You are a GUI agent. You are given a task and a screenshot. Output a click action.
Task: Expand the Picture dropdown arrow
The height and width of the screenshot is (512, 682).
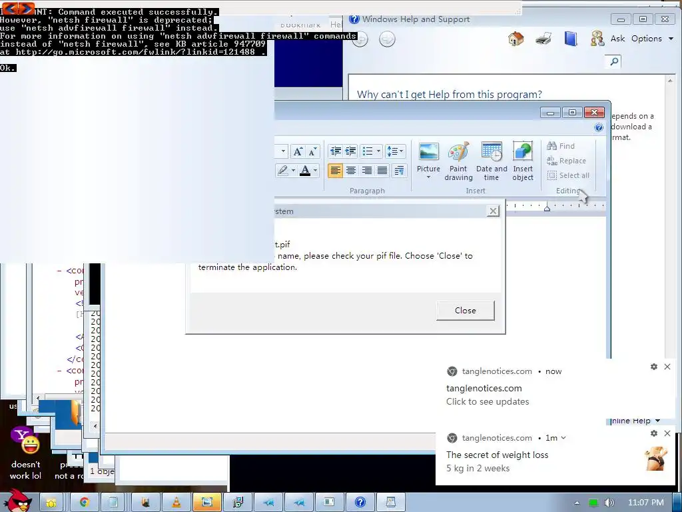pos(428,177)
